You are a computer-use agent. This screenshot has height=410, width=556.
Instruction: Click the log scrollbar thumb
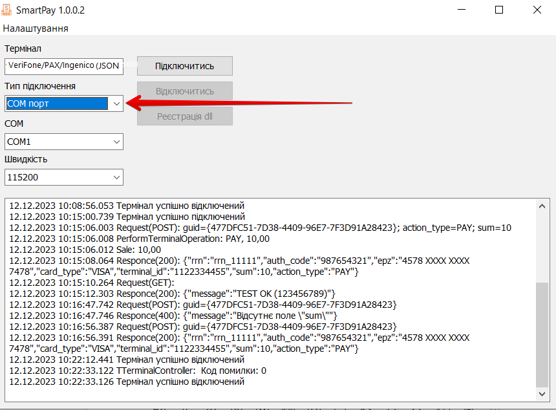pos(542,333)
